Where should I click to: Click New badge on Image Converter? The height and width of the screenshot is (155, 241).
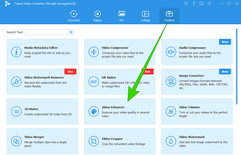coord(225,71)
